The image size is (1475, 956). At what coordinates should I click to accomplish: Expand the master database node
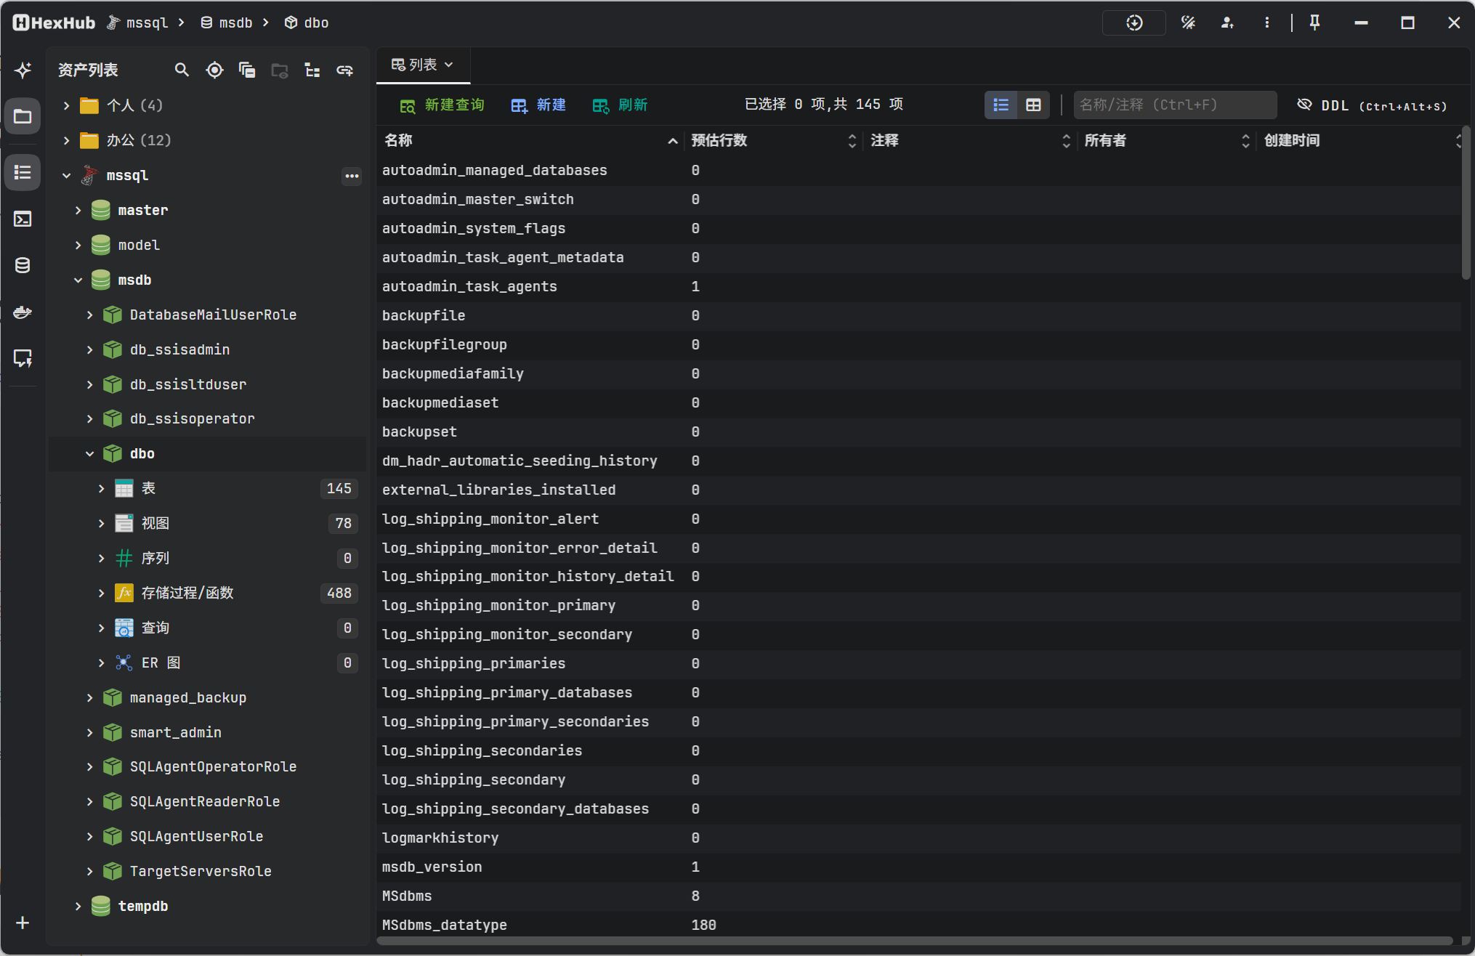tap(78, 210)
